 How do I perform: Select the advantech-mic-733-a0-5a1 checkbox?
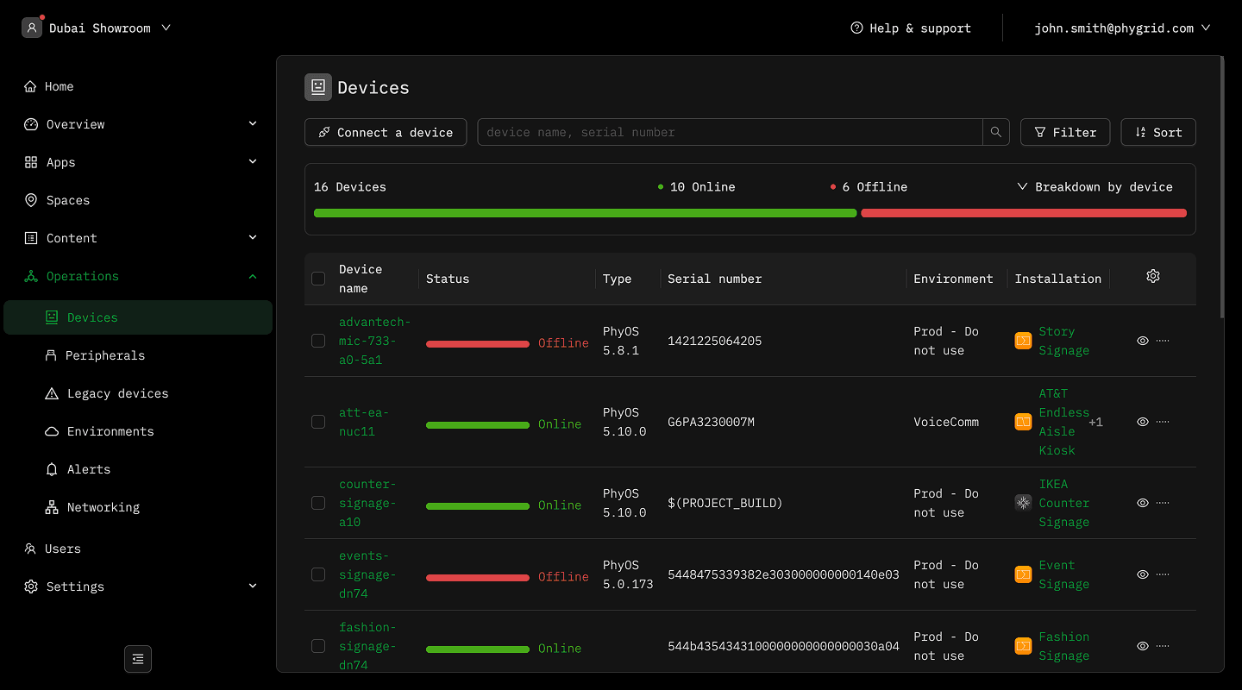pos(318,341)
